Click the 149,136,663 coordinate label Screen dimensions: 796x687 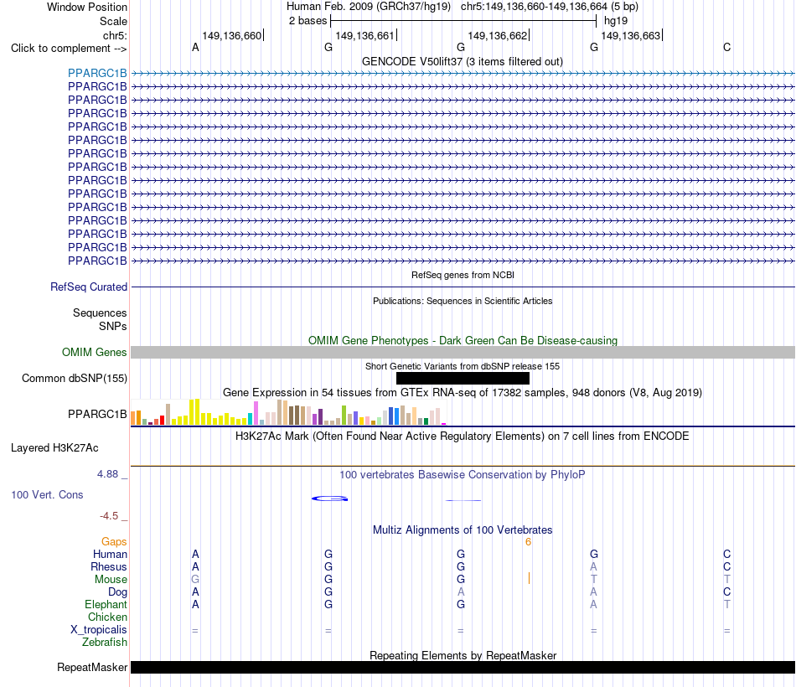[630, 35]
